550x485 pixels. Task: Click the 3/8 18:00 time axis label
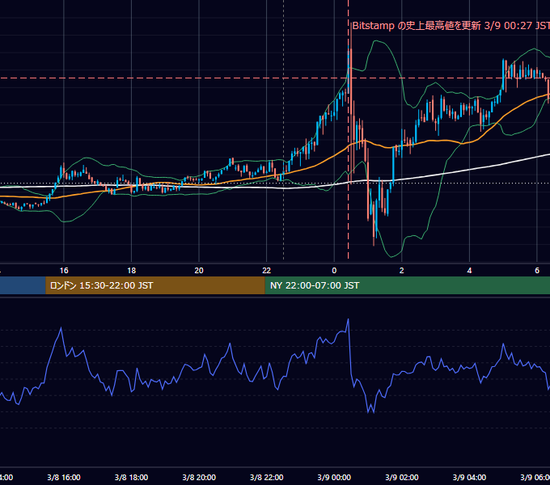(131, 477)
